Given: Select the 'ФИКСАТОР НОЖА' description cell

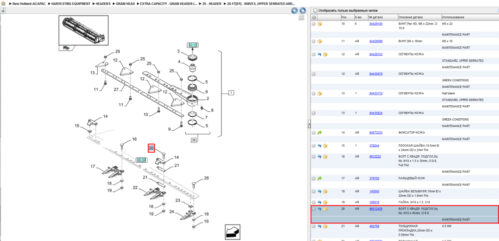Looking at the screenshot, I should [x=412, y=132].
